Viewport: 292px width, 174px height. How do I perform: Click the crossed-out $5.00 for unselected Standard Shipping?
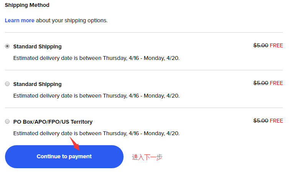click(x=261, y=83)
